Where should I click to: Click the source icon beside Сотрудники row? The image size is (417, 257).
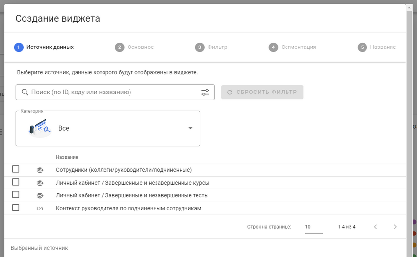coord(40,170)
